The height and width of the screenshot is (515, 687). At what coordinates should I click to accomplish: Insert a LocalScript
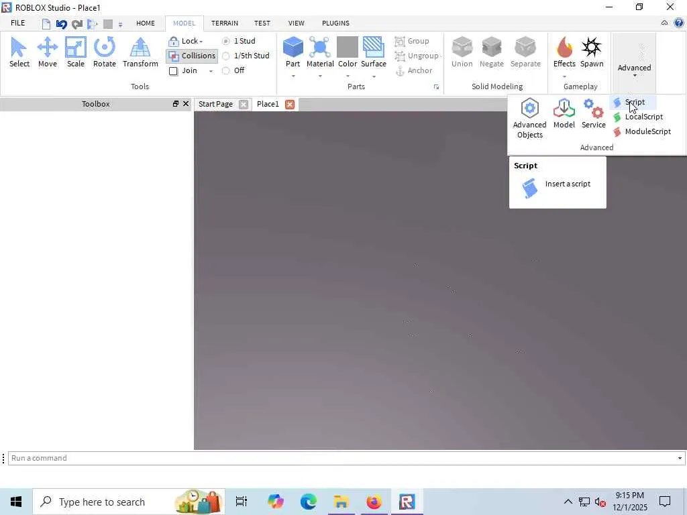(638, 117)
